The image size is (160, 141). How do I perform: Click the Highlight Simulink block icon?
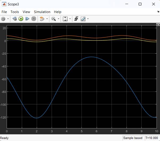point(42,19)
